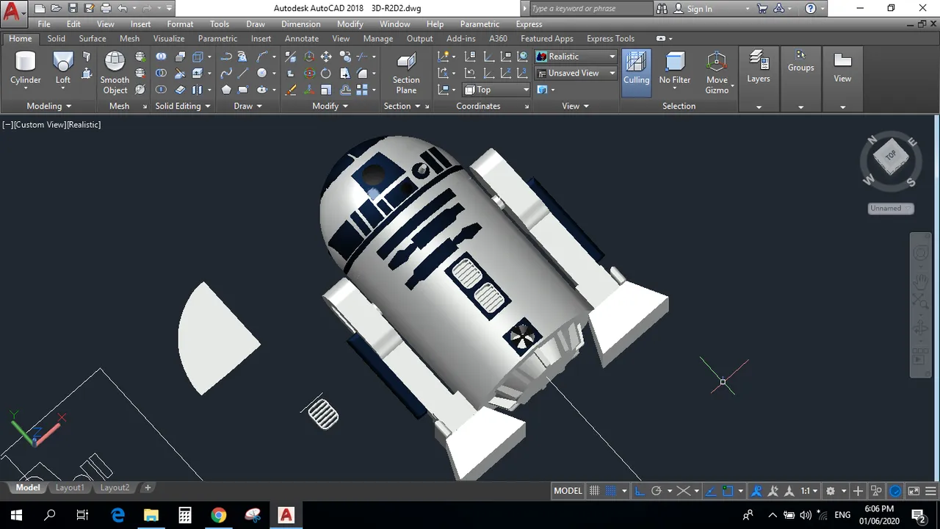Viewport: 940px width, 529px height.
Task: Select the Solid Intersect tool
Action: pyautogui.click(x=161, y=90)
